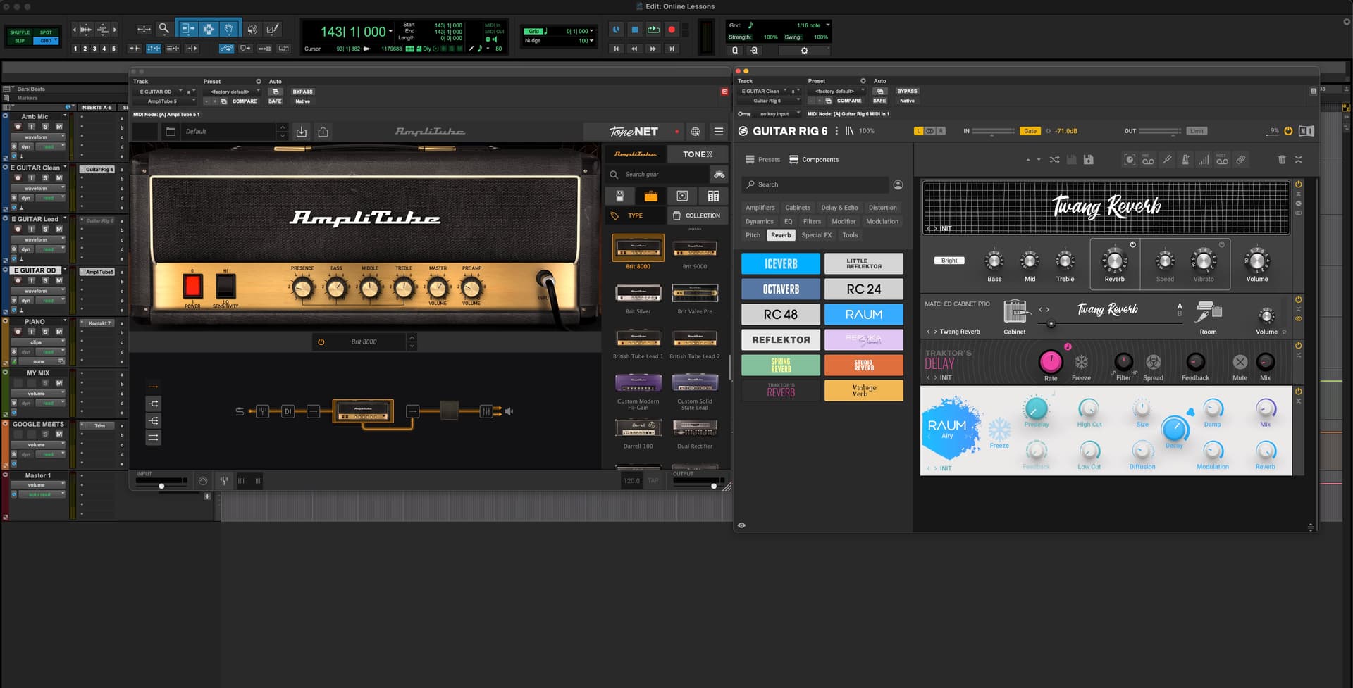
Task: Click the Fast Forward transport button
Action: (653, 49)
